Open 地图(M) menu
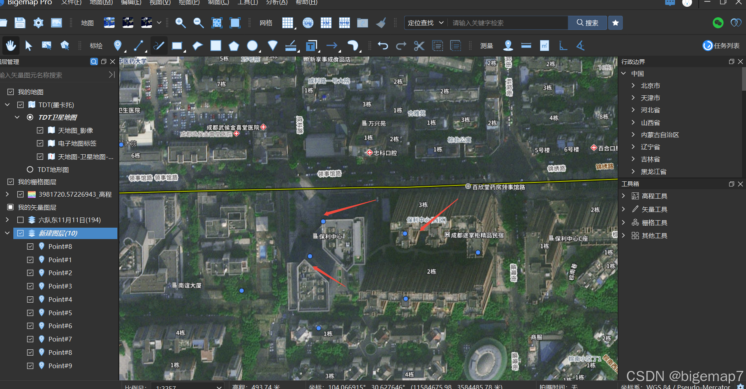Image resolution: width=746 pixels, height=389 pixels. 101,2
